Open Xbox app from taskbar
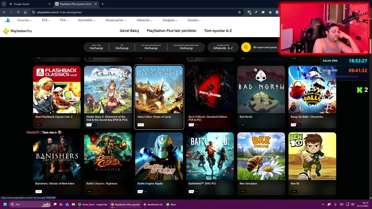372x209 pixels. tap(171, 204)
